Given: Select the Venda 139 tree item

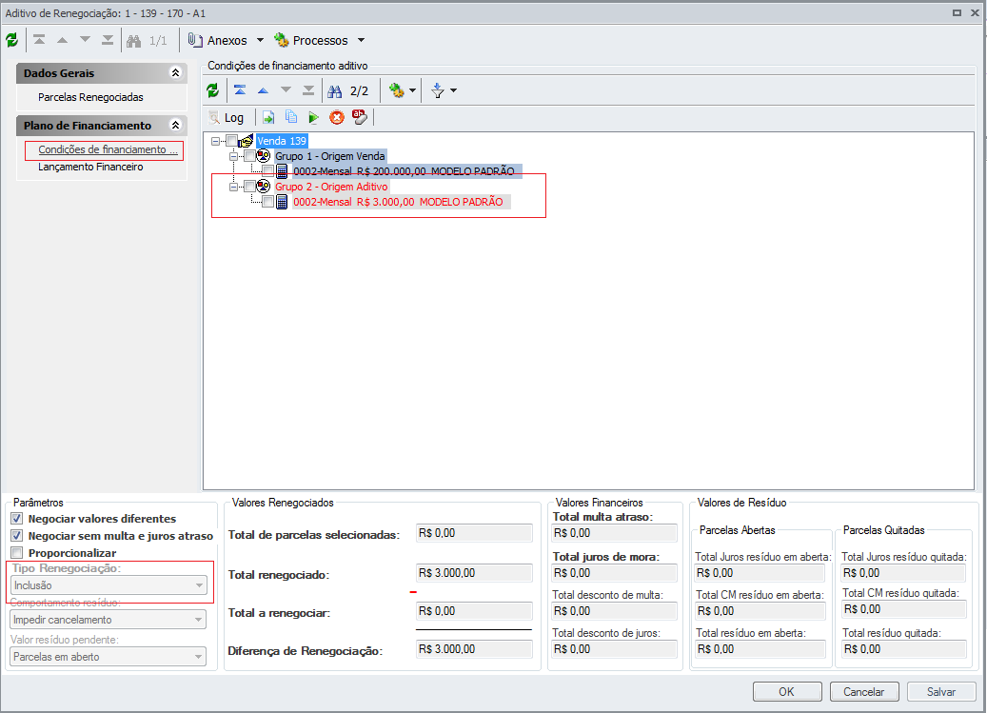Looking at the screenshot, I should (282, 141).
